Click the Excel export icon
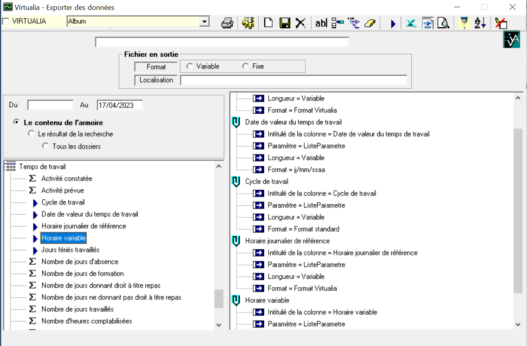The width and height of the screenshot is (527, 346). pyautogui.click(x=411, y=23)
